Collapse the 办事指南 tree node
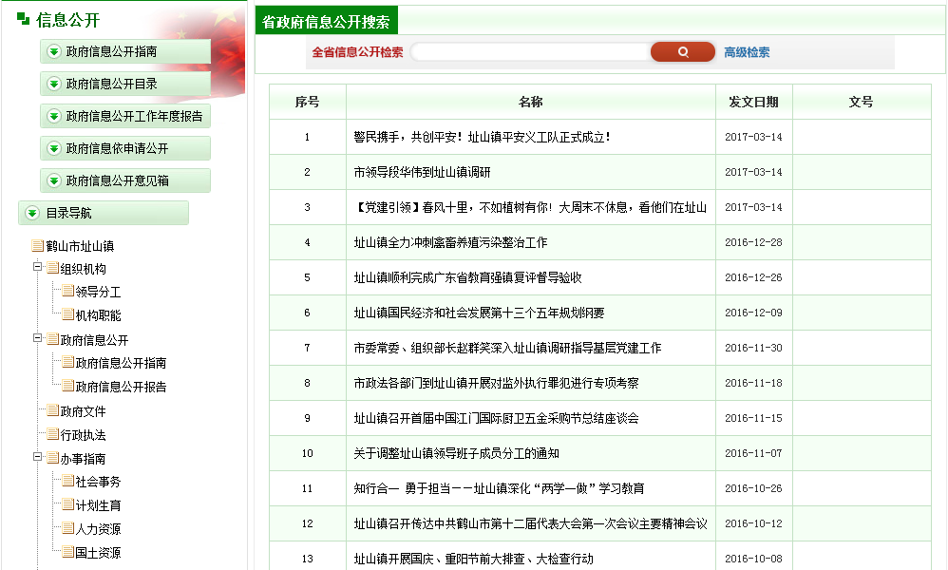This screenshot has height=570, width=948. click(x=38, y=457)
